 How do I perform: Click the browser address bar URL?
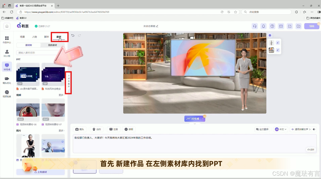pyautogui.click(x=67, y=12)
